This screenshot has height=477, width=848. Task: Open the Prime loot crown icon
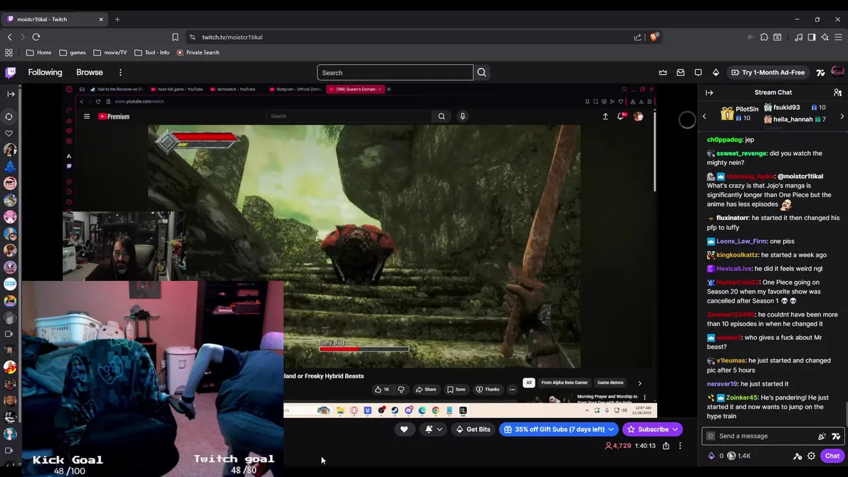click(x=663, y=72)
